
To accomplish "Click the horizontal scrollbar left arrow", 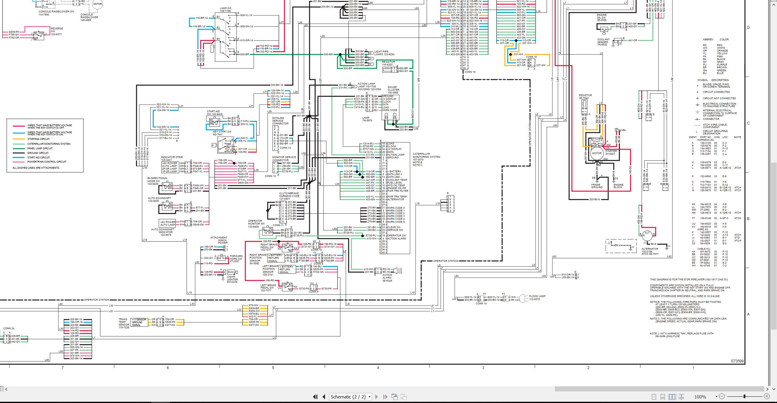I will pos(6,389).
